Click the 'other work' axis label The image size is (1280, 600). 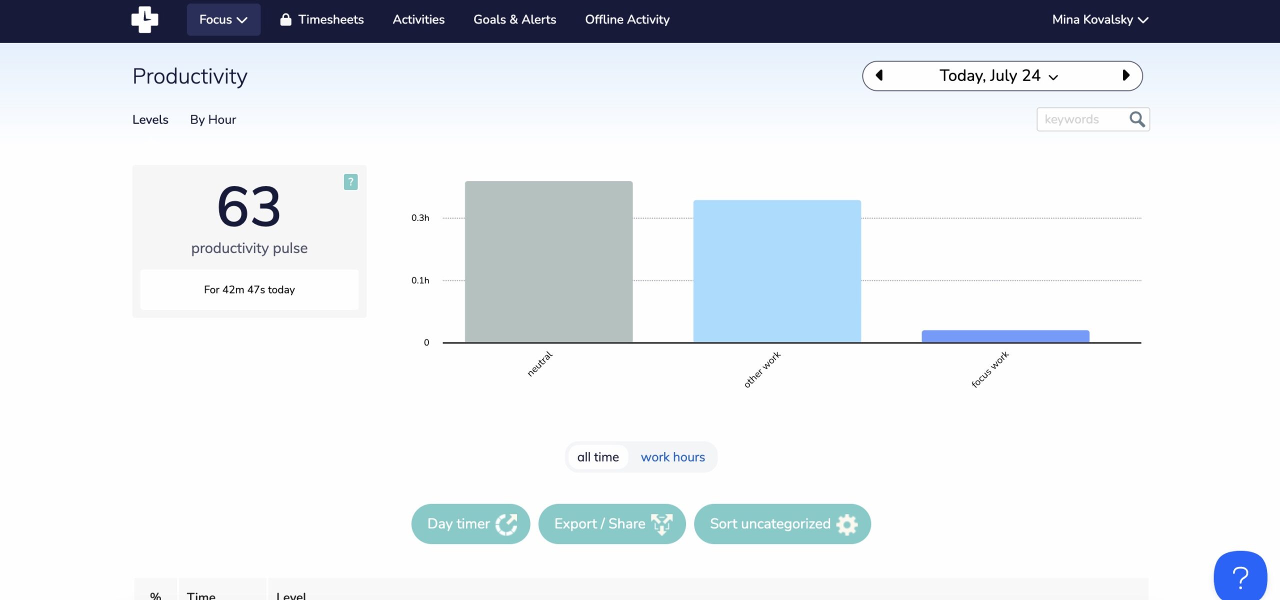pyautogui.click(x=762, y=369)
